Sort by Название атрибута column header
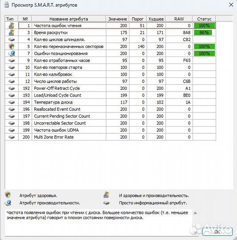The width and height of the screenshot is (237, 240). pos(69,19)
